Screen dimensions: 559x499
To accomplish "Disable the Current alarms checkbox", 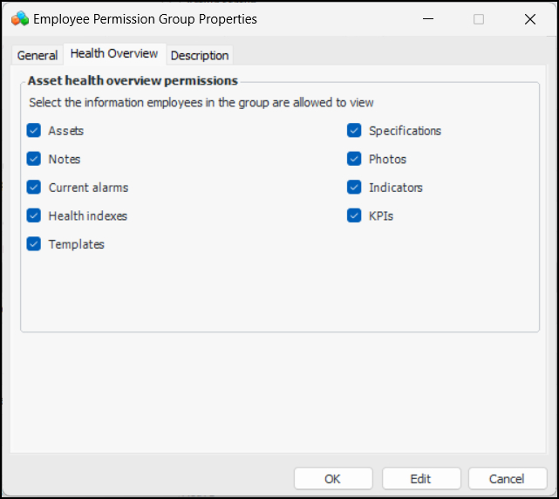I will coord(34,188).
